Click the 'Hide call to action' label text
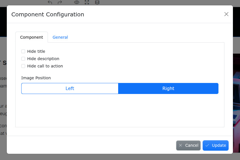The height and width of the screenshot is (160, 240). [x=45, y=66]
